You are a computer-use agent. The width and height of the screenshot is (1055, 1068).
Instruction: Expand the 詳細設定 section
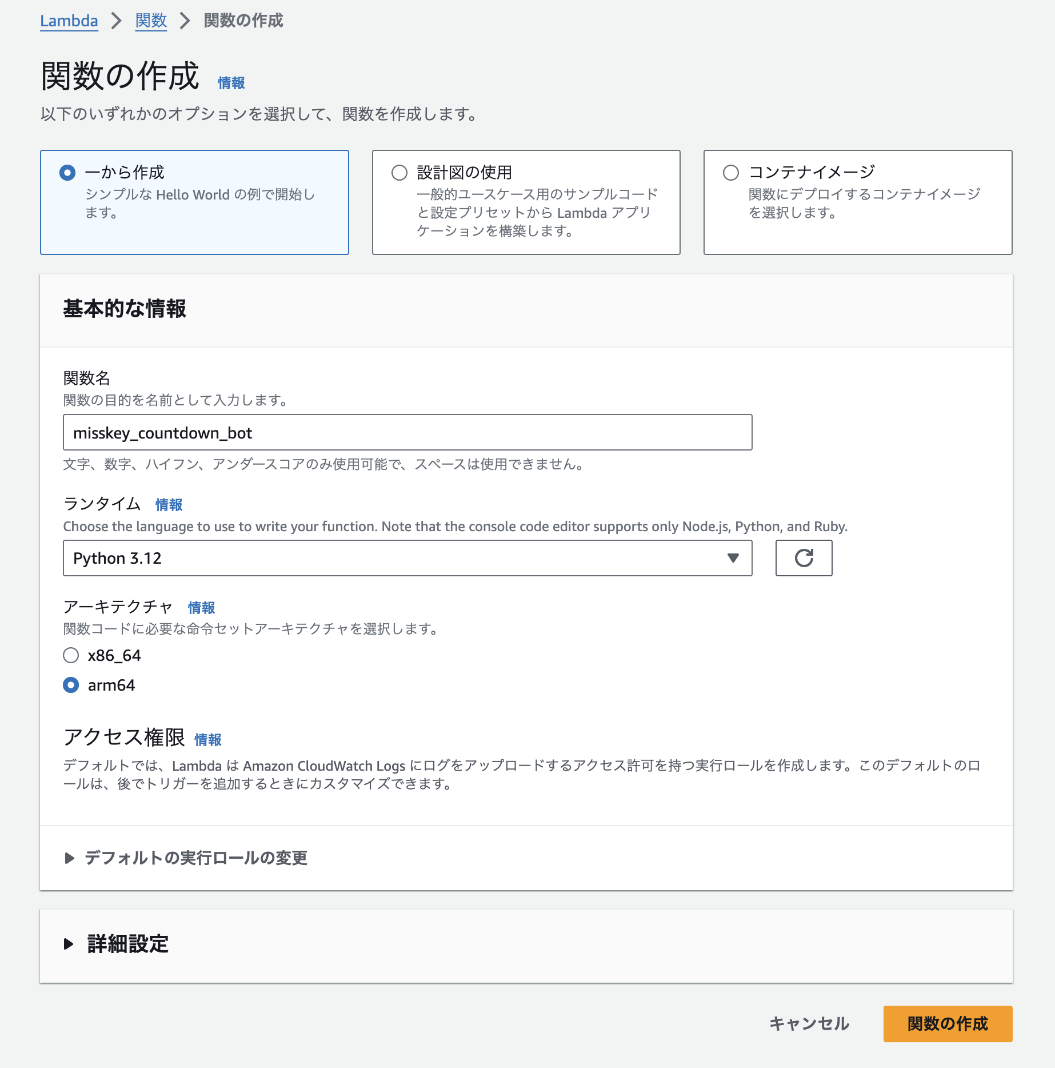117,944
